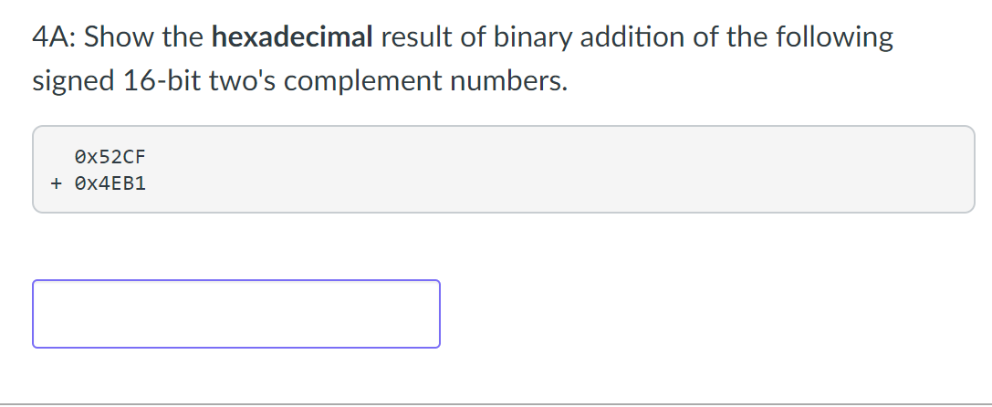The image size is (992, 407).
Task: Click the empty answer input field
Action: [x=235, y=314]
